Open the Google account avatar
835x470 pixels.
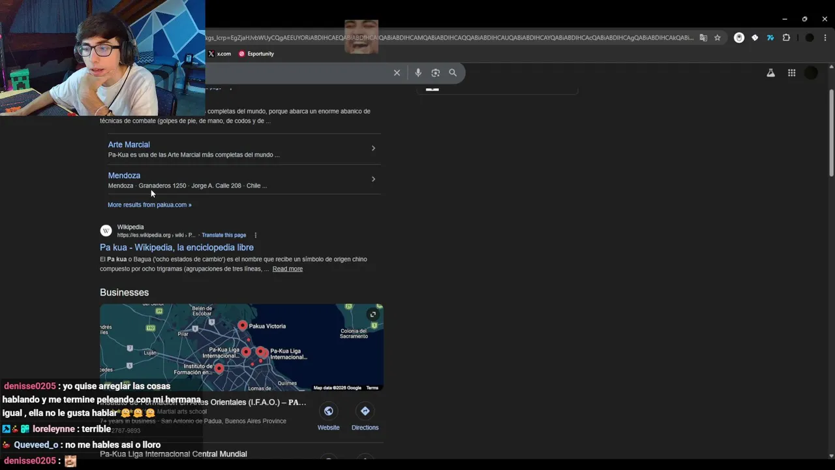pos(811,73)
